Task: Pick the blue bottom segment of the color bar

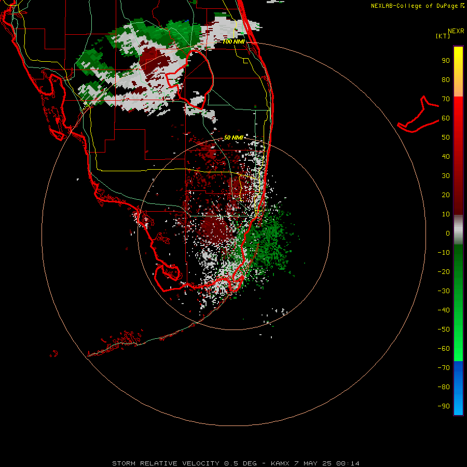Action: (x=458, y=388)
